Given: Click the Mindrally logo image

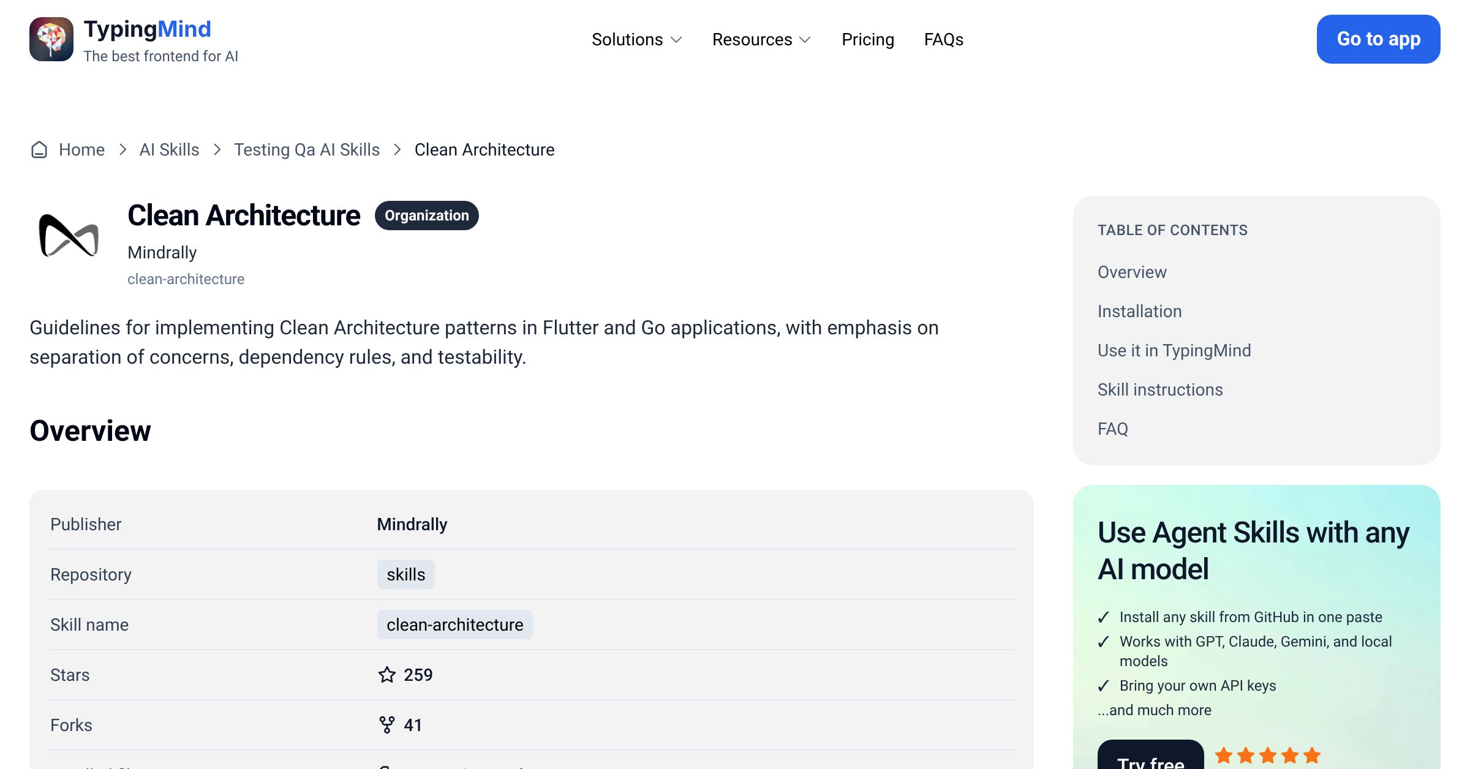Looking at the screenshot, I should [69, 236].
